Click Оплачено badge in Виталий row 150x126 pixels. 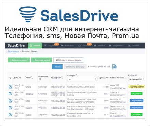point(136,94)
